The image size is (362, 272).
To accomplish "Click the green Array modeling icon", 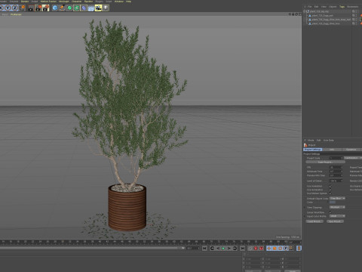I will coord(77,8).
